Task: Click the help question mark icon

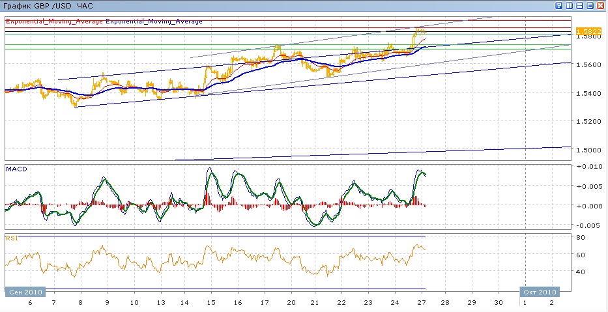Action: 559,5
